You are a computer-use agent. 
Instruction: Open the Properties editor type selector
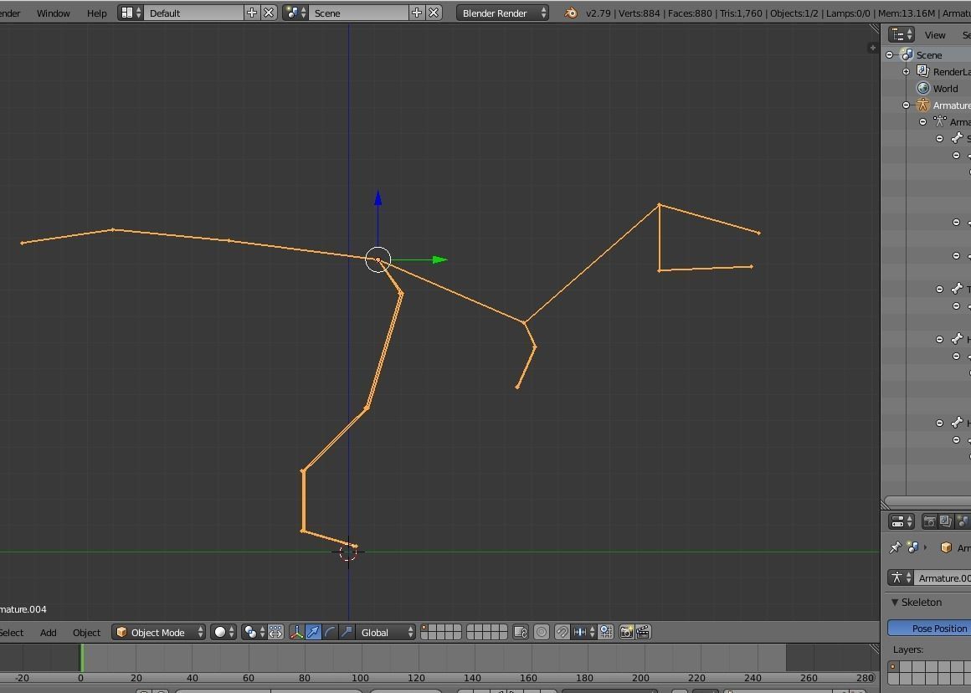tap(901, 521)
